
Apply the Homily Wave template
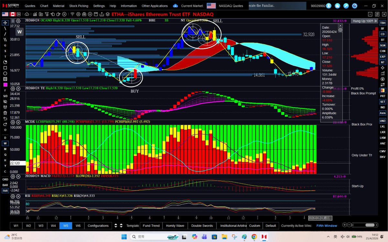pyautogui.click(x=175, y=226)
